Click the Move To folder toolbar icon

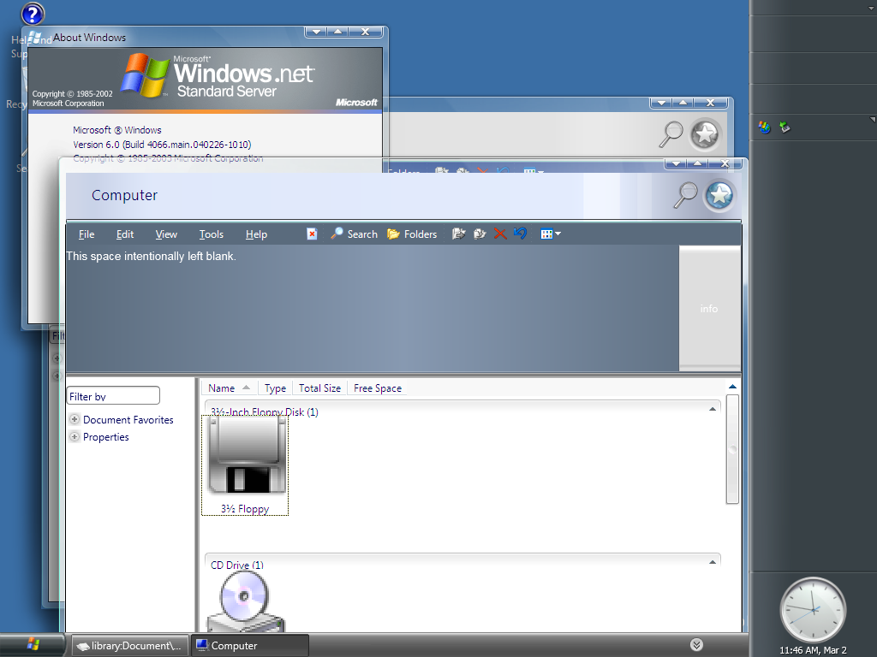459,234
